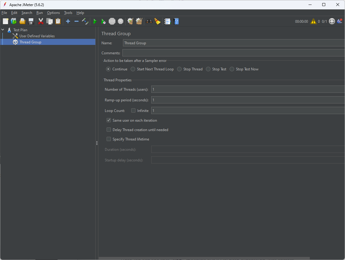Open the Tools menu
Viewport: 345px width, 260px height.
[68, 13]
